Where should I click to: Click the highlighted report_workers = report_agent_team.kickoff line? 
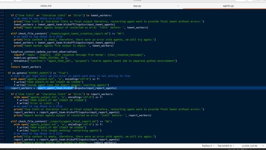click(x=64, y=88)
